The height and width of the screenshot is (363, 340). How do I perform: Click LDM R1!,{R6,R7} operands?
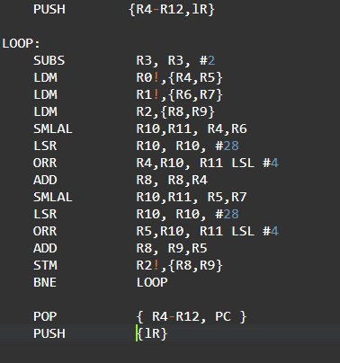180,95
